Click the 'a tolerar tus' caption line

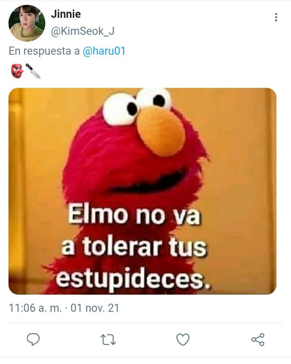coord(134,246)
